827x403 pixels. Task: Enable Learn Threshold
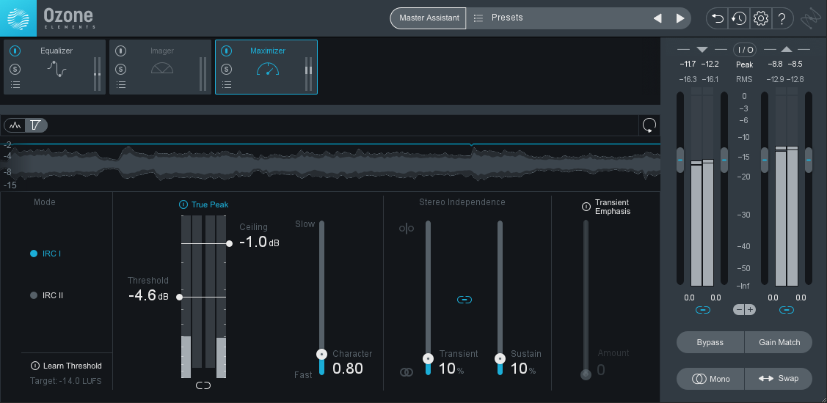click(67, 366)
